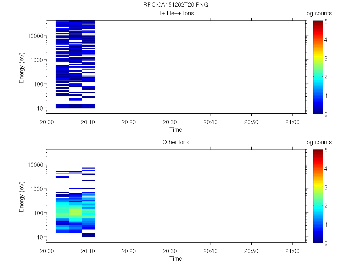Click the 20:30 time tick under Other Ions plot

(170, 251)
